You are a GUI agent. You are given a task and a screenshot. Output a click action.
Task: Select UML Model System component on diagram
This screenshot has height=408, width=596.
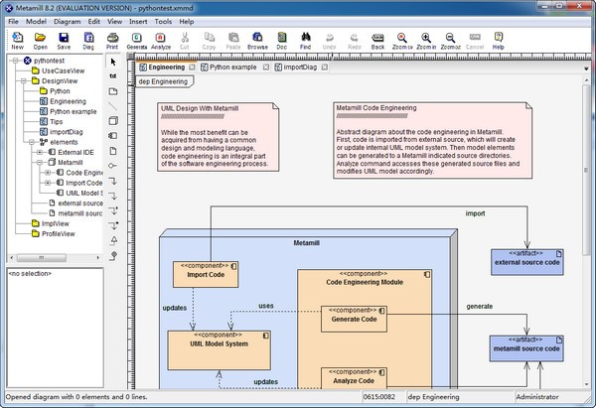pyautogui.click(x=219, y=350)
